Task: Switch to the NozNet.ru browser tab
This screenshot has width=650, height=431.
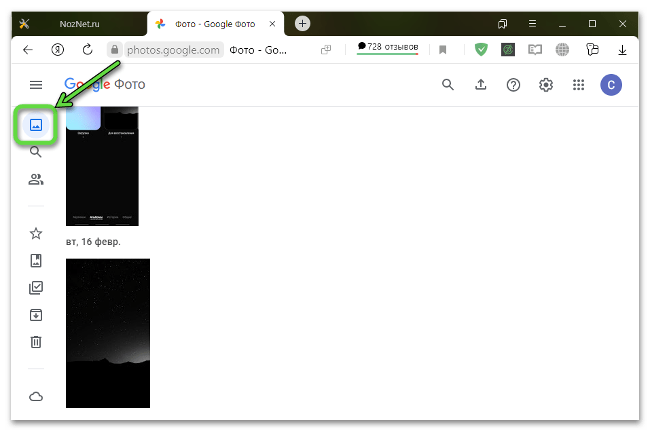Action: 79,24
